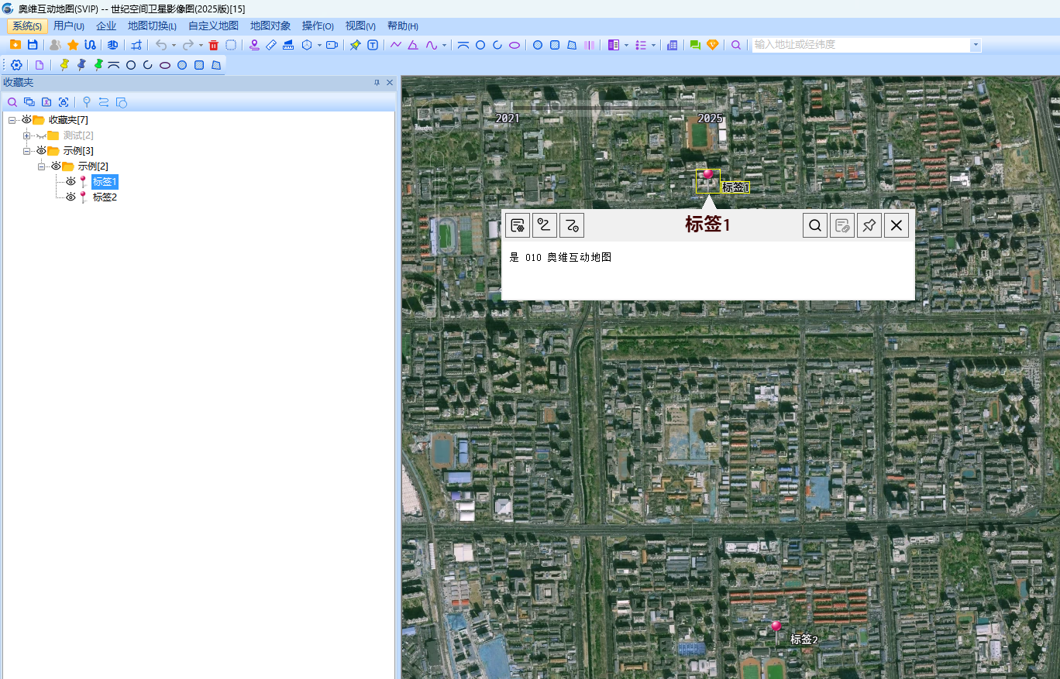Open the 用户(U) menu

[69, 26]
